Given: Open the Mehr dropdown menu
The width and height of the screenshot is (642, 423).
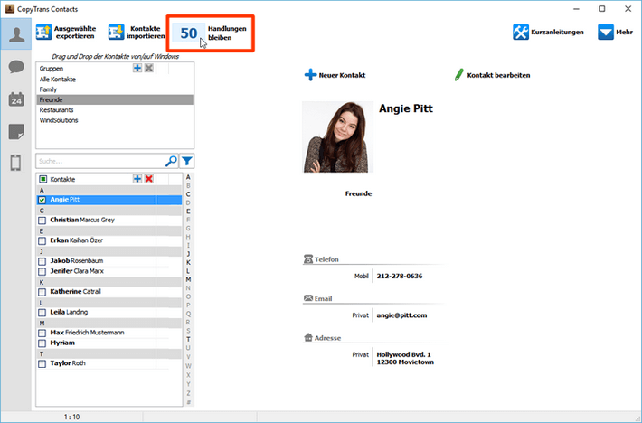Looking at the screenshot, I should 615,32.
